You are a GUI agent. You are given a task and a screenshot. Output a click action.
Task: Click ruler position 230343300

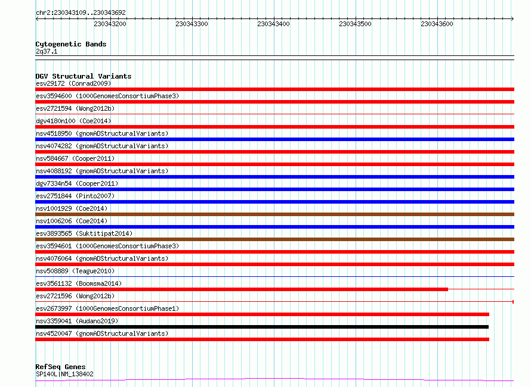[x=192, y=24]
